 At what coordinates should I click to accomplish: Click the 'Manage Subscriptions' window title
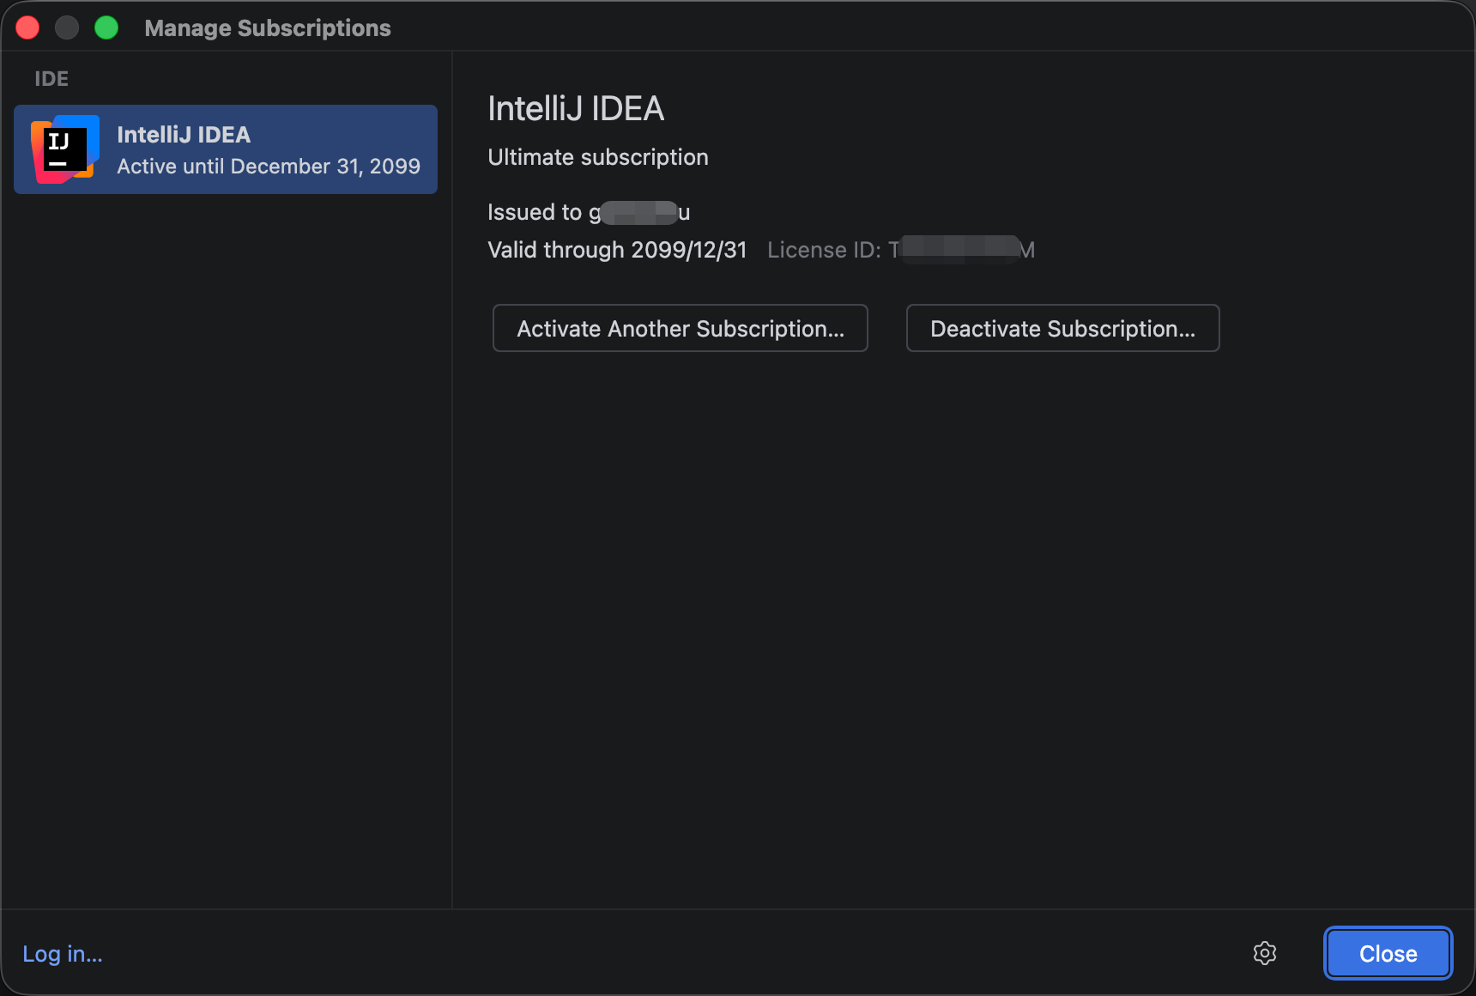click(268, 28)
